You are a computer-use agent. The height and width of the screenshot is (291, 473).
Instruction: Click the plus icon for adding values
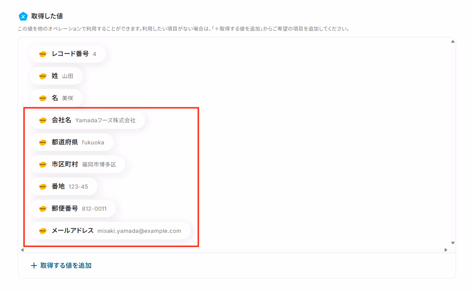point(34,266)
